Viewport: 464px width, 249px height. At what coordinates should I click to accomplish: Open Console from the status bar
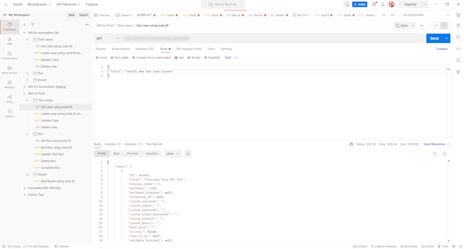tap(61, 246)
